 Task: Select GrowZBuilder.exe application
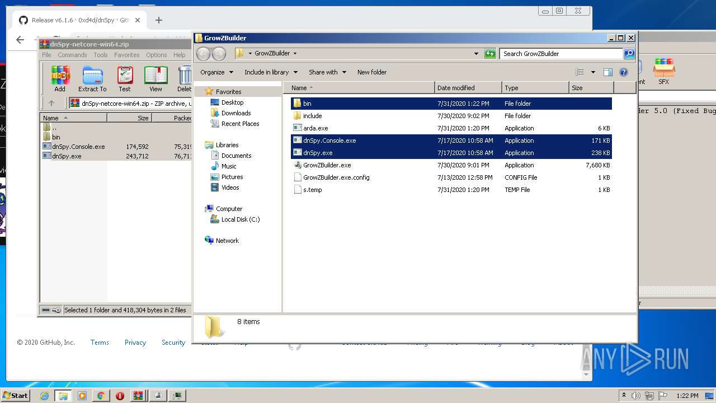click(451, 165)
